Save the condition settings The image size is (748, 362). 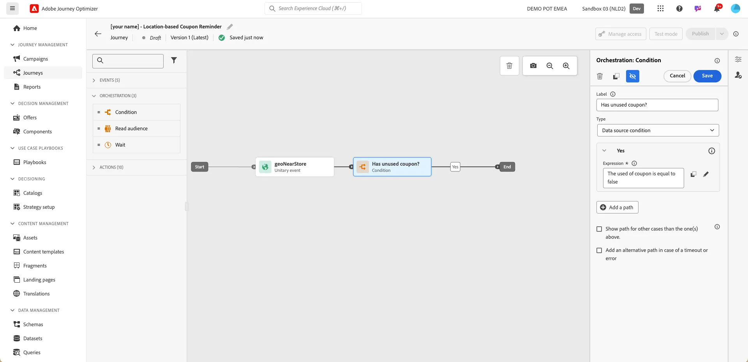click(x=707, y=76)
